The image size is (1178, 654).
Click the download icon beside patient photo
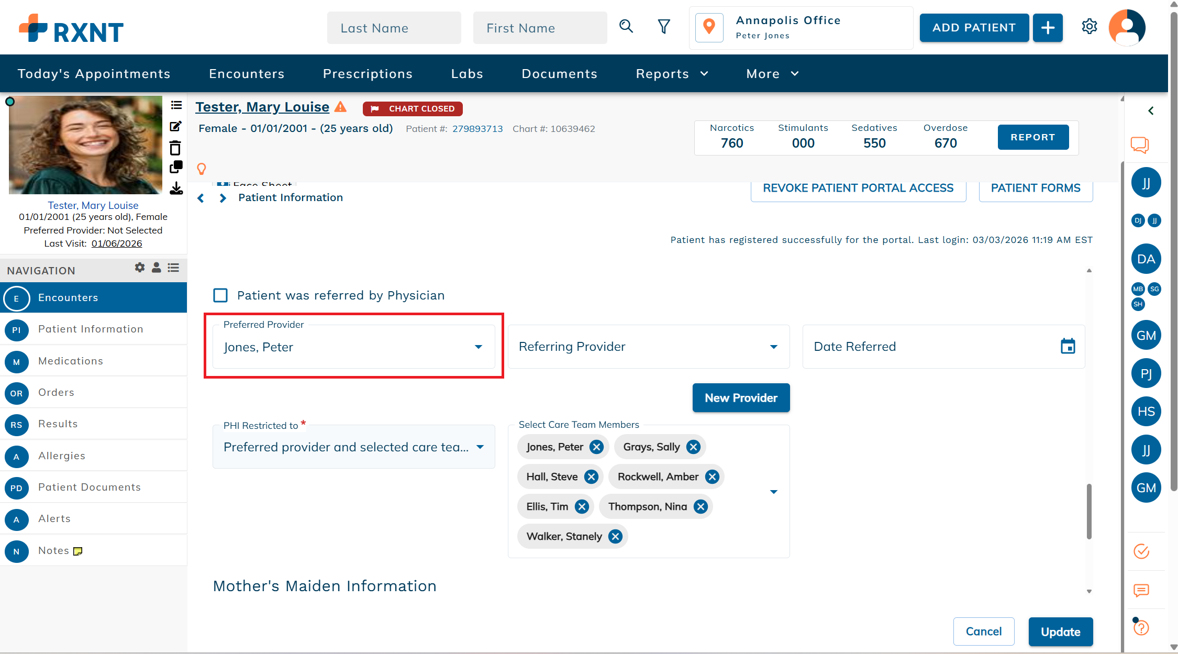pyautogui.click(x=176, y=189)
